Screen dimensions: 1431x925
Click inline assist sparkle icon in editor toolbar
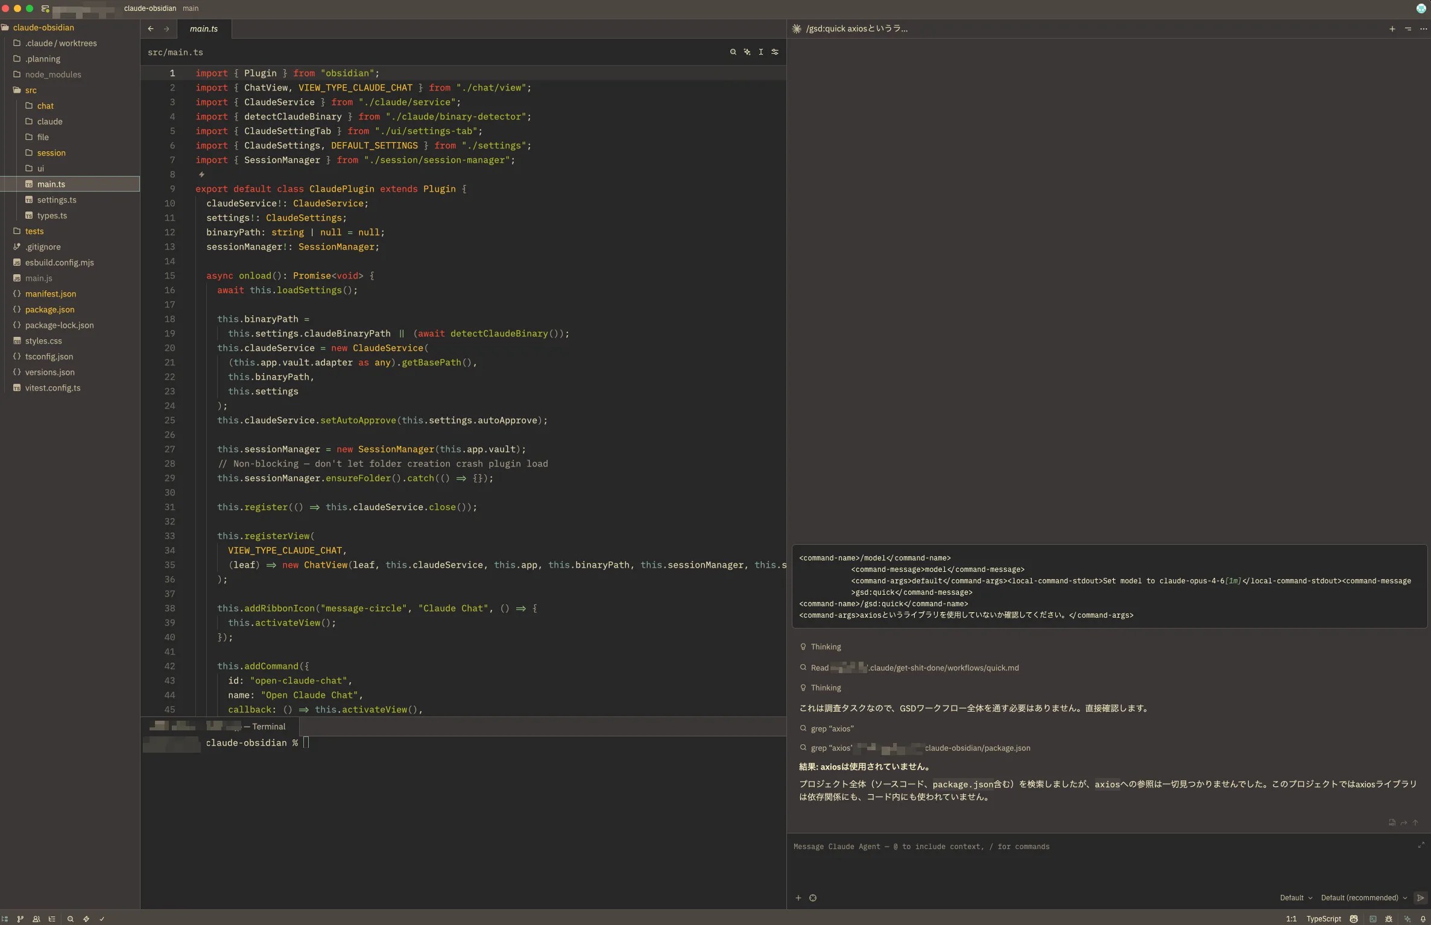click(x=747, y=52)
